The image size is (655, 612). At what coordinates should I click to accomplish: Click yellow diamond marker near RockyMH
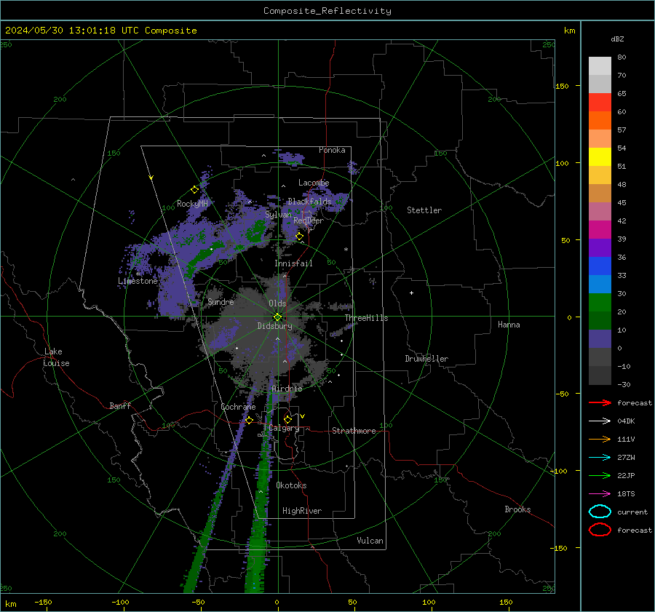click(x=194, y=190)
